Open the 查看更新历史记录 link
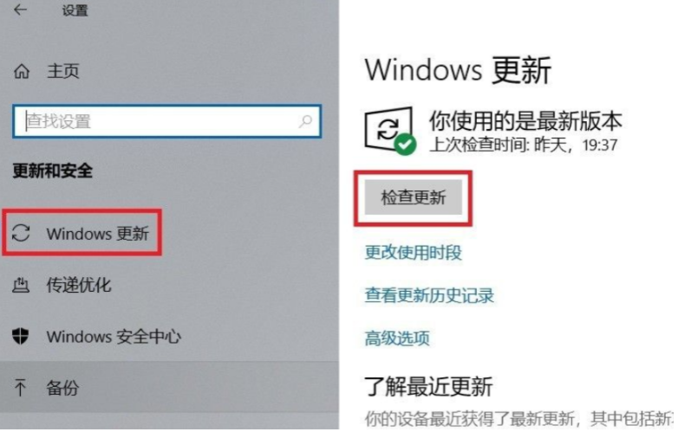The image size is (678, 432). pyautogui.click(x=429, y=295)
